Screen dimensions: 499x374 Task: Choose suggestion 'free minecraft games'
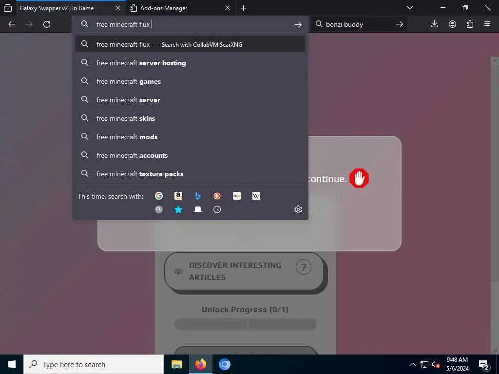tap(190, 81)
